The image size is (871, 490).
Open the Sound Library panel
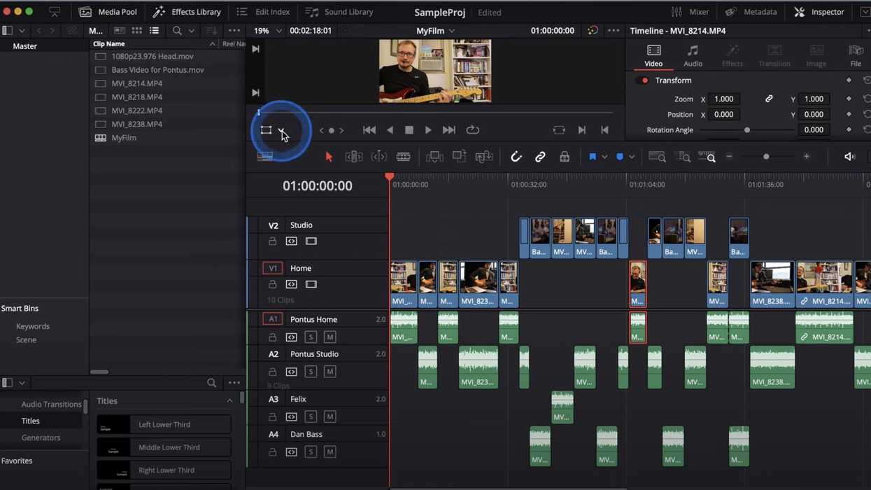pyautogui.click(x=339, y=12)
